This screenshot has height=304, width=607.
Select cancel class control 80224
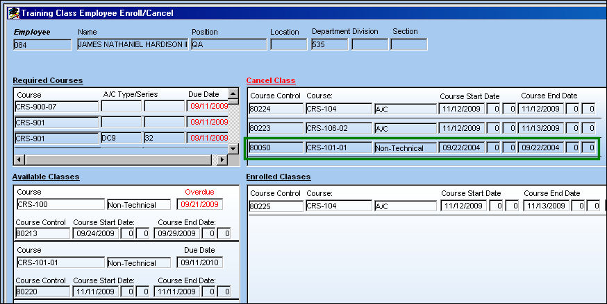point(276,109)
